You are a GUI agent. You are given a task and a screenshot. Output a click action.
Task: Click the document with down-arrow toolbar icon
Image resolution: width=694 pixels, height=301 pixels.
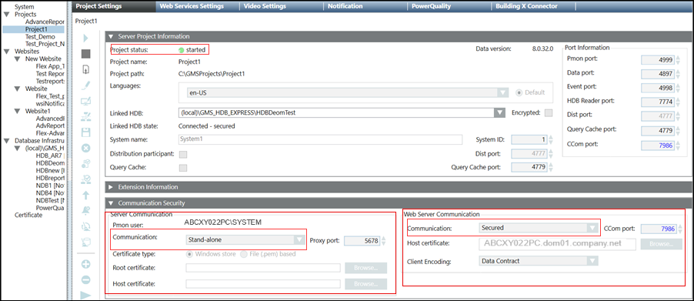click(86, 69)
